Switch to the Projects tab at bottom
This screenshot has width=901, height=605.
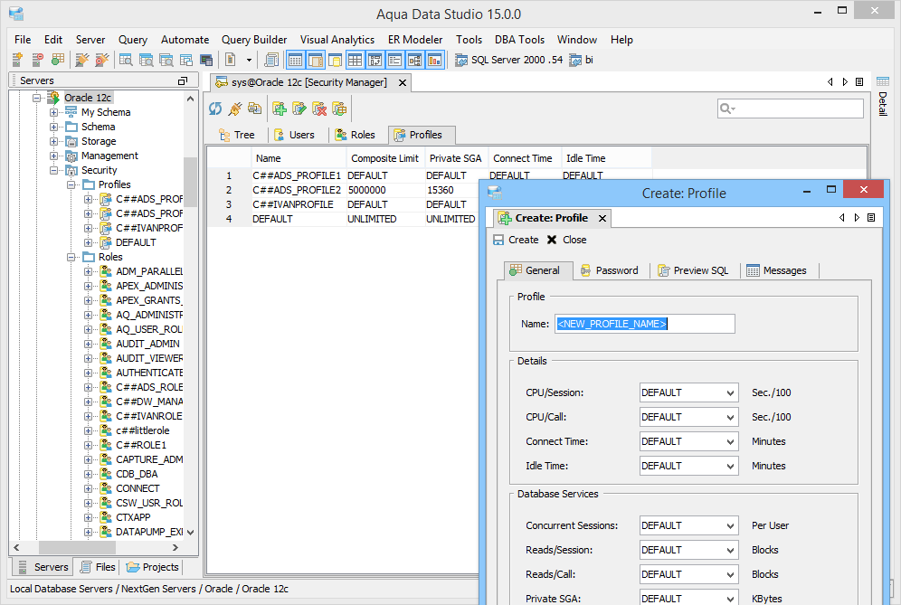coord(153,567)
